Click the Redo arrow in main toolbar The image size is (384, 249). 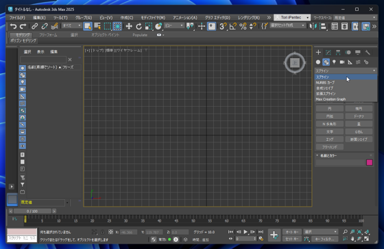click(23, 26)
